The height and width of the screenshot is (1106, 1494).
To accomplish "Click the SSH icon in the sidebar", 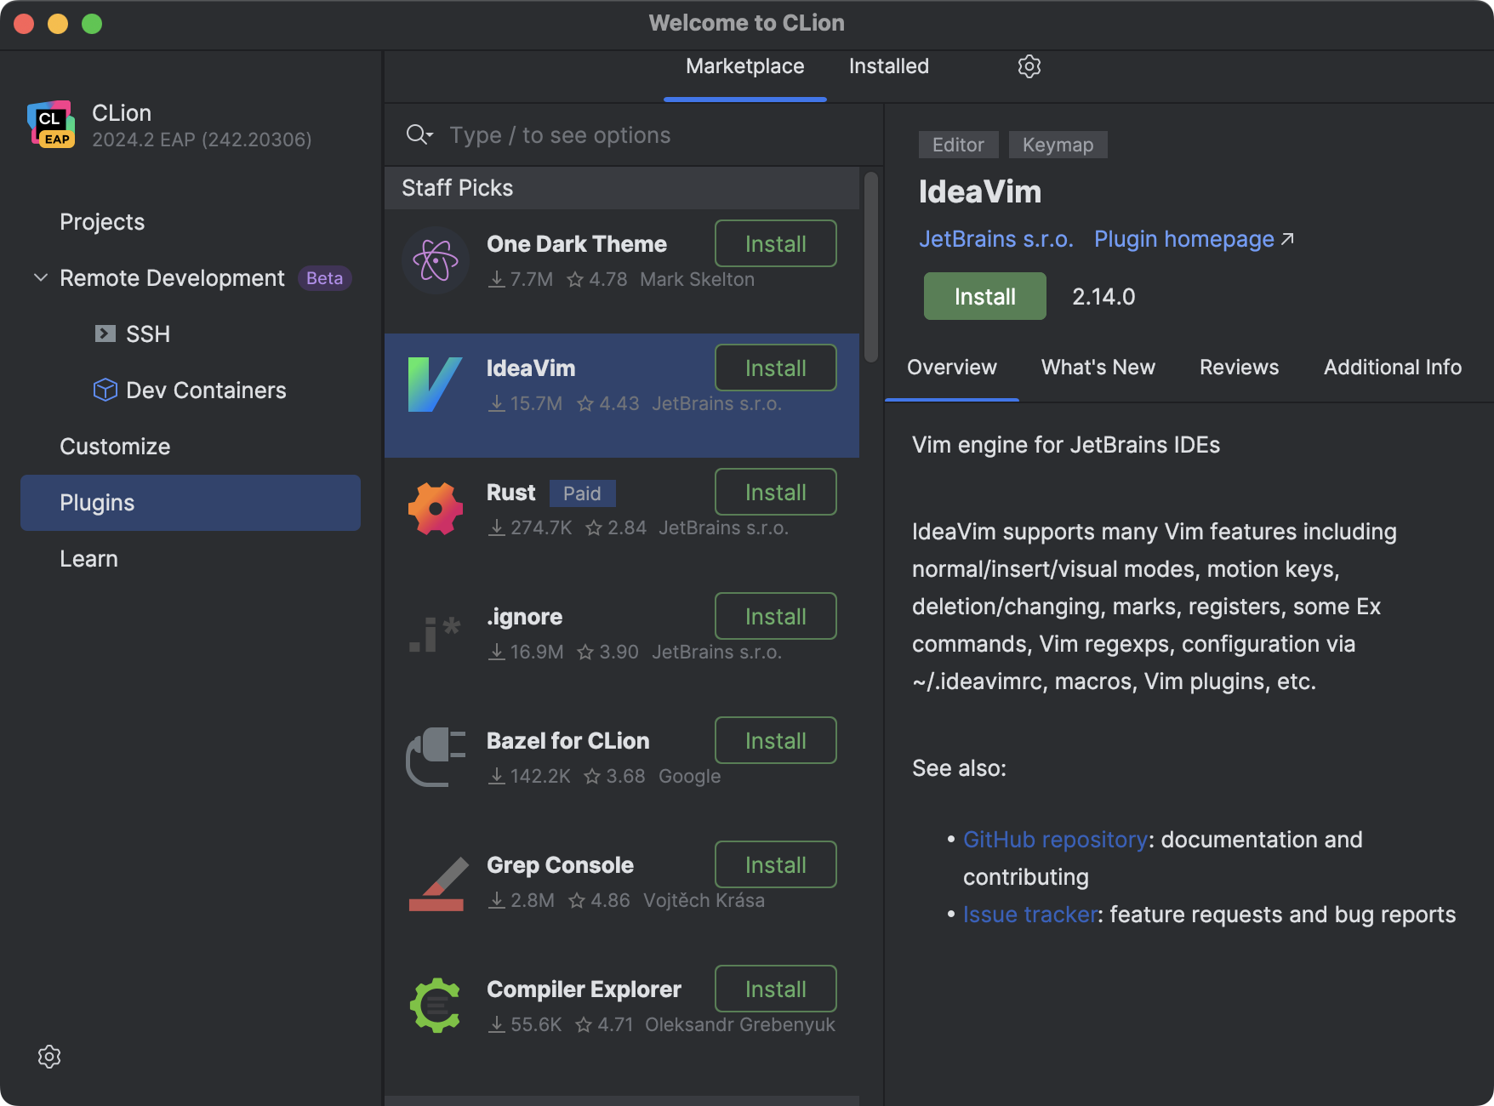I will tap(105, 334).
